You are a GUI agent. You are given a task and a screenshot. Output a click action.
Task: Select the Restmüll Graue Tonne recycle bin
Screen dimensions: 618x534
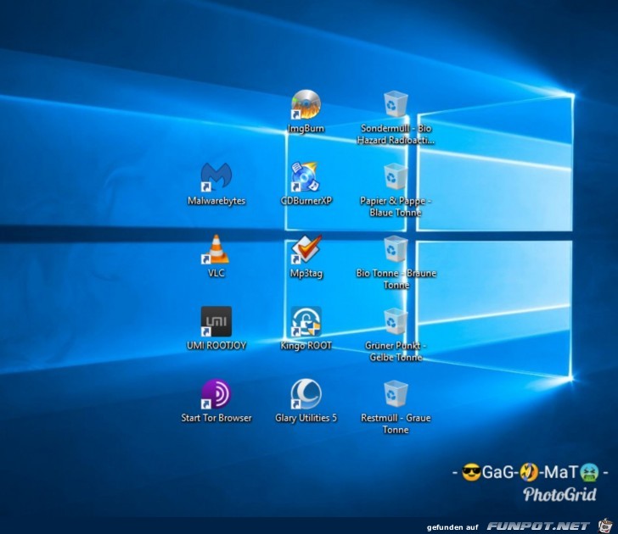click(396, 393)
